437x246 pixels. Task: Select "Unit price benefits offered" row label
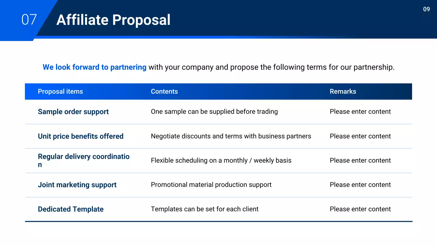(81, 136)
